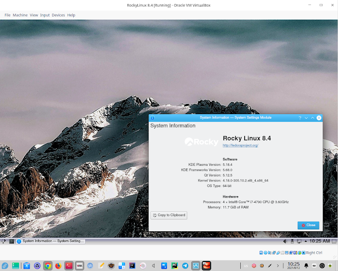Open the software store dock icon
The height and width of the screenshot is (271, 338).
click(27, 265)
